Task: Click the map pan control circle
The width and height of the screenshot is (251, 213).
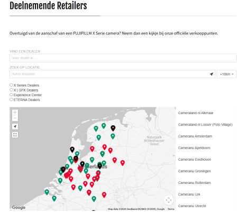Action: 169,200
